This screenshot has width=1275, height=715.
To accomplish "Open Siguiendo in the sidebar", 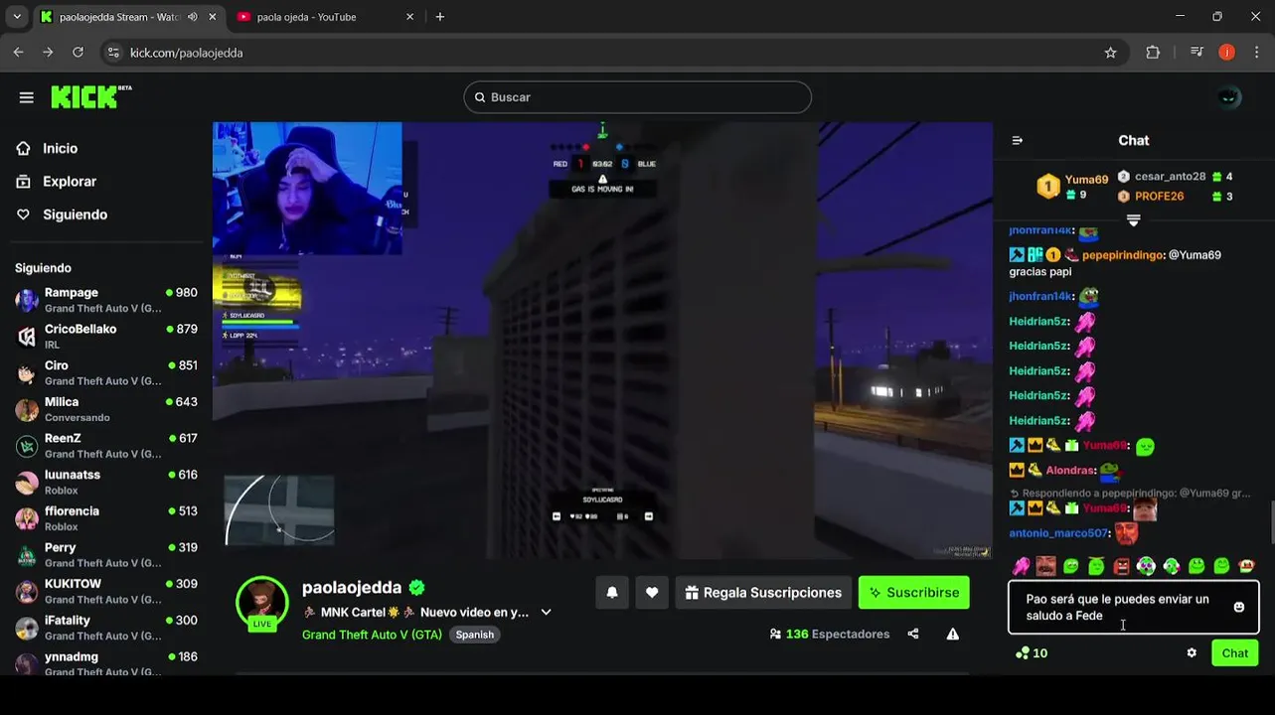I will pos(75,214).
